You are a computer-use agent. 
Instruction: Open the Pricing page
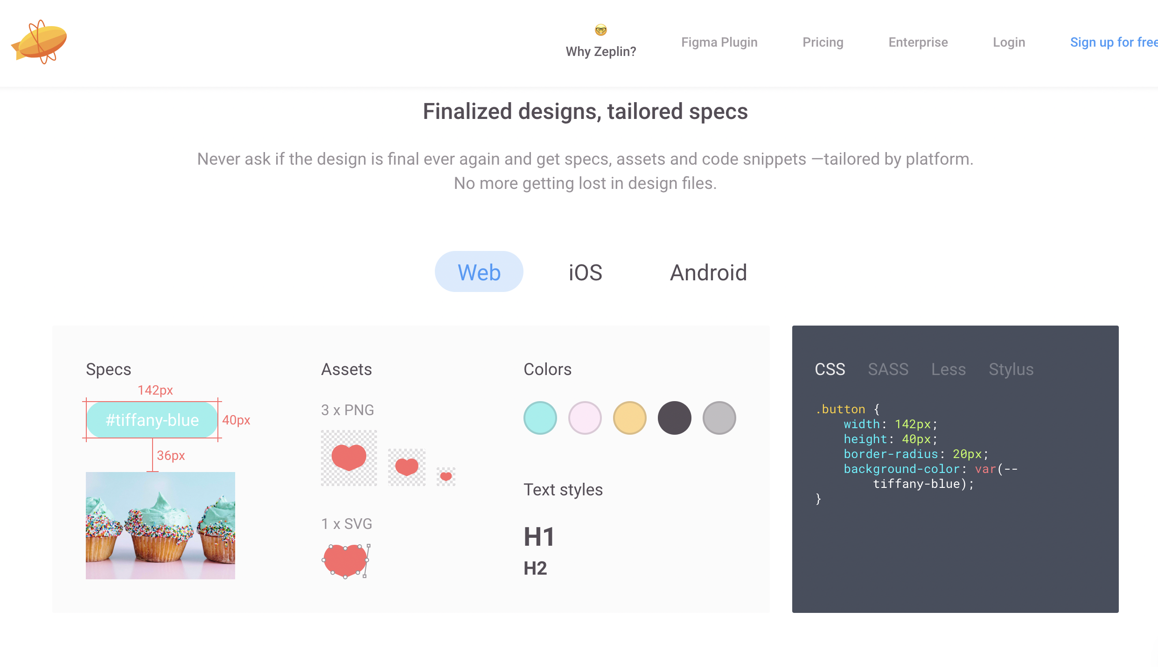pos(823,42)
